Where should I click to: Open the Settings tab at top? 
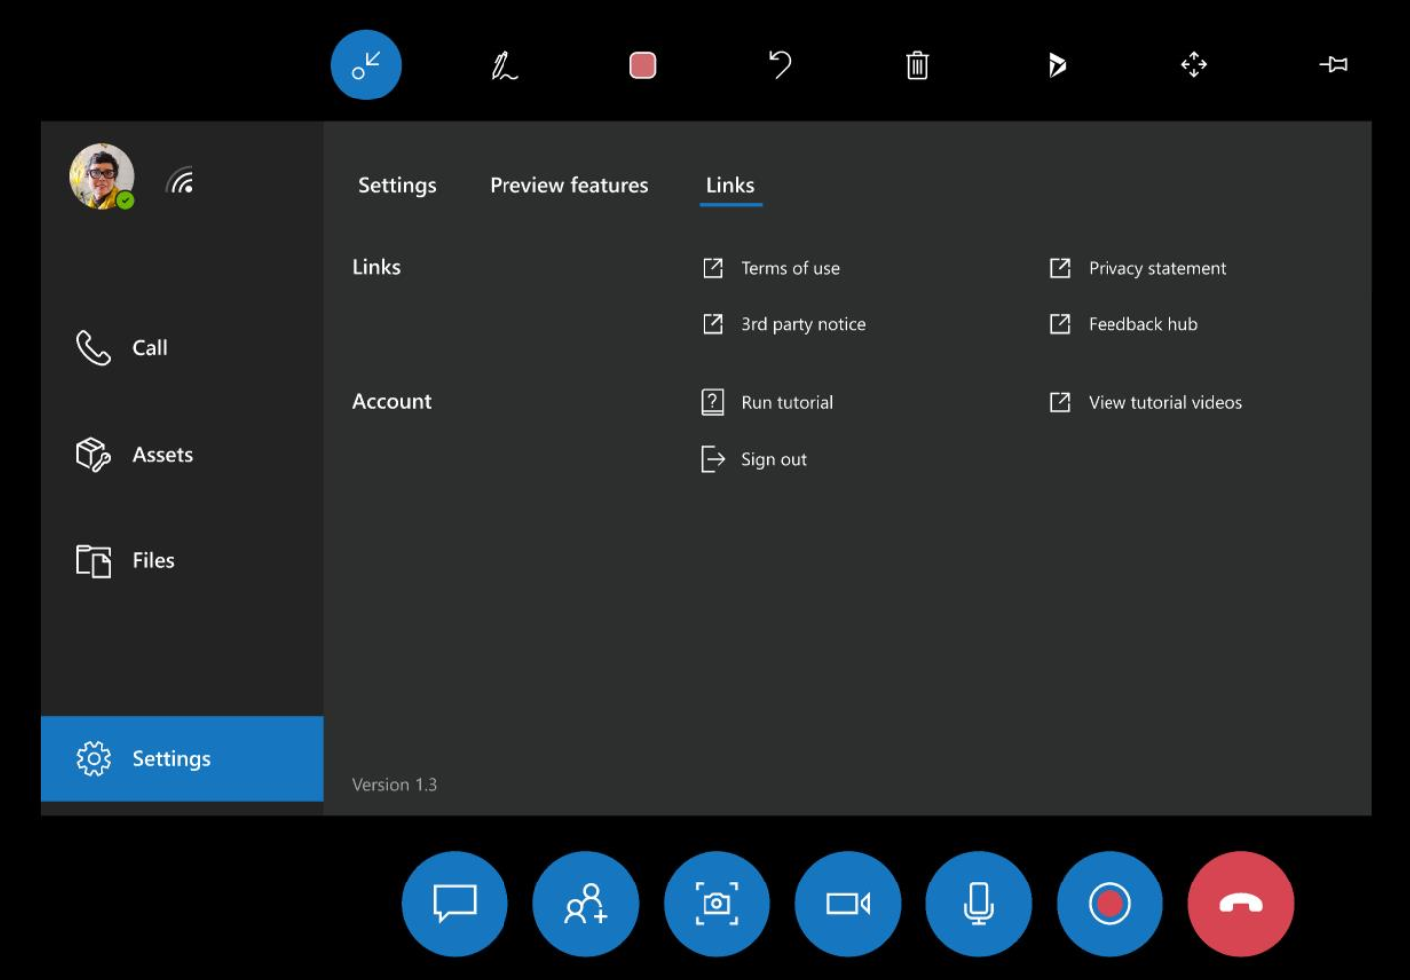pyautogui.click(x=397, y=186)
